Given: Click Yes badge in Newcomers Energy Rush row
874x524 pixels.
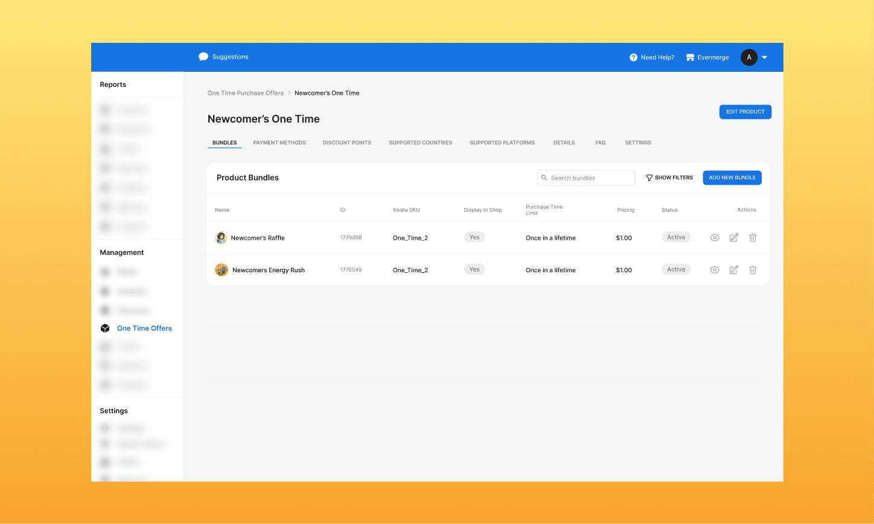Looking at the screenshot, I should 474,269.
